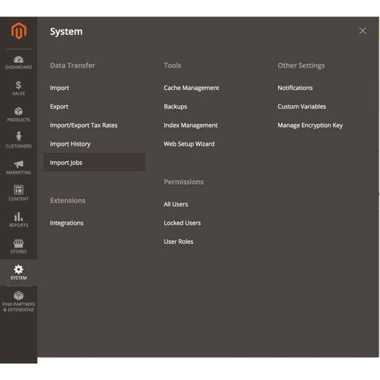Click the Tools heading
380x380 pixels.
point(172,65)
